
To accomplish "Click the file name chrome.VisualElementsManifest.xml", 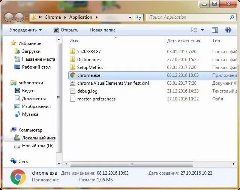I will [x=113, y=83].
